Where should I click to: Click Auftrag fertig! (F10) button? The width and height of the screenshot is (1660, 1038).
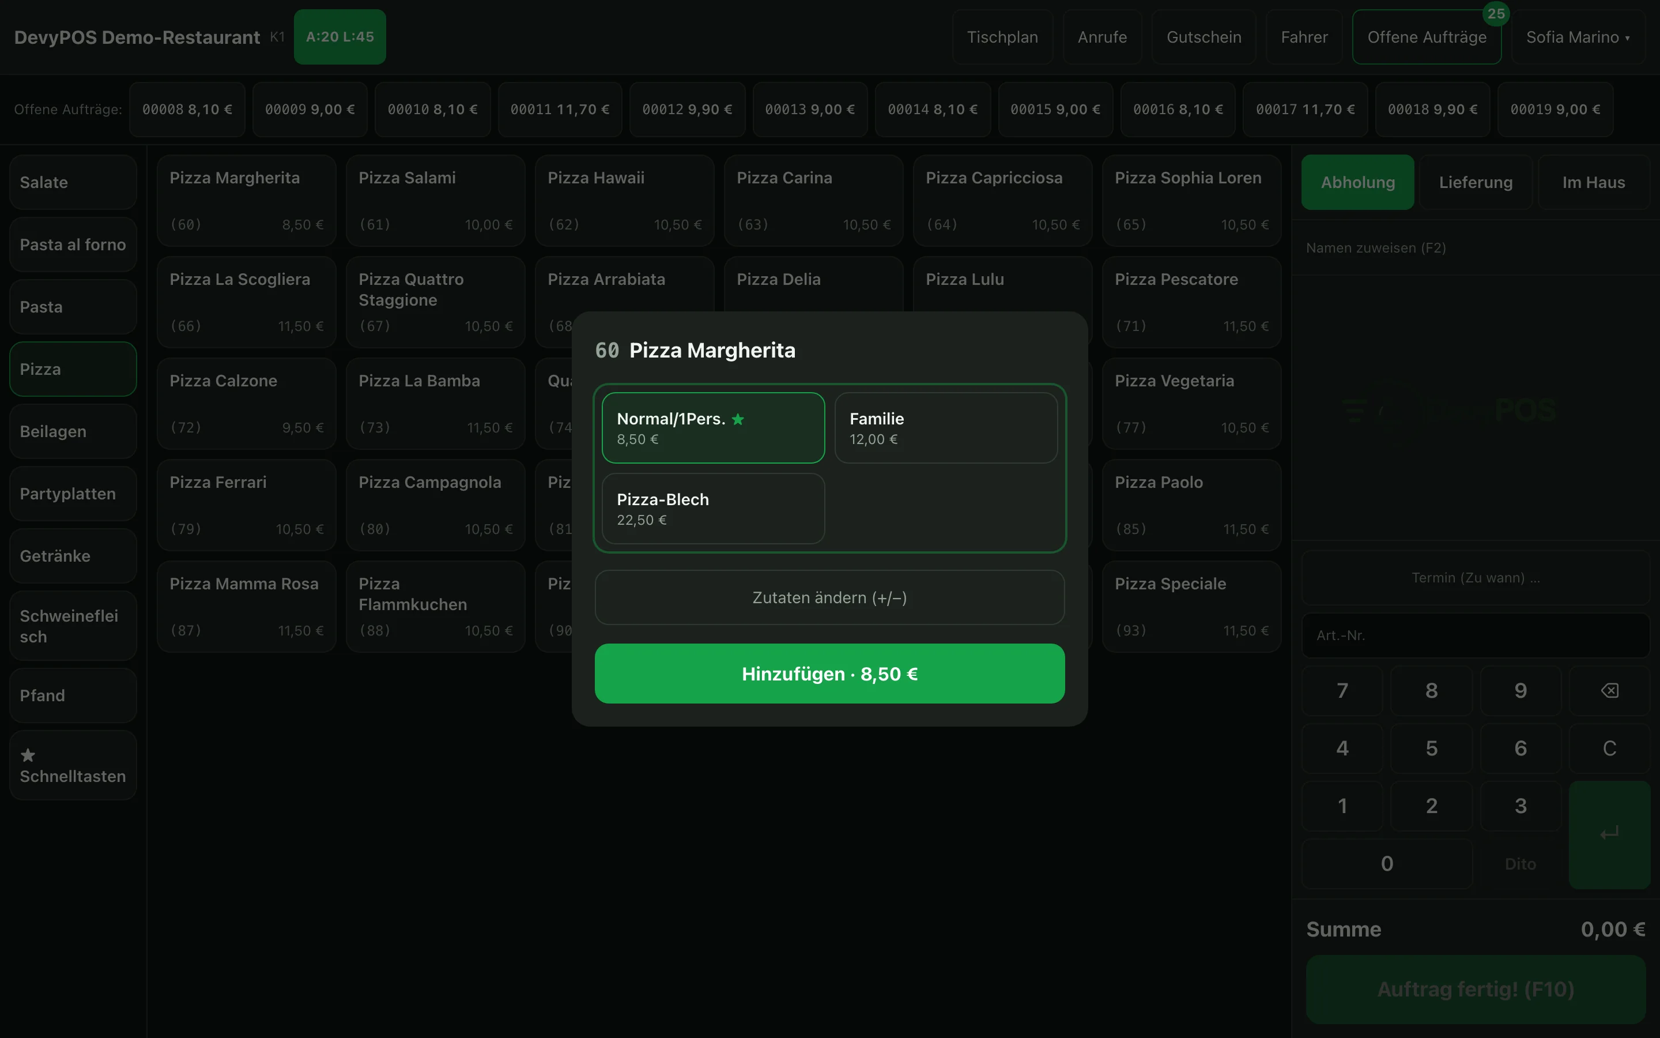coord(1476,989)
